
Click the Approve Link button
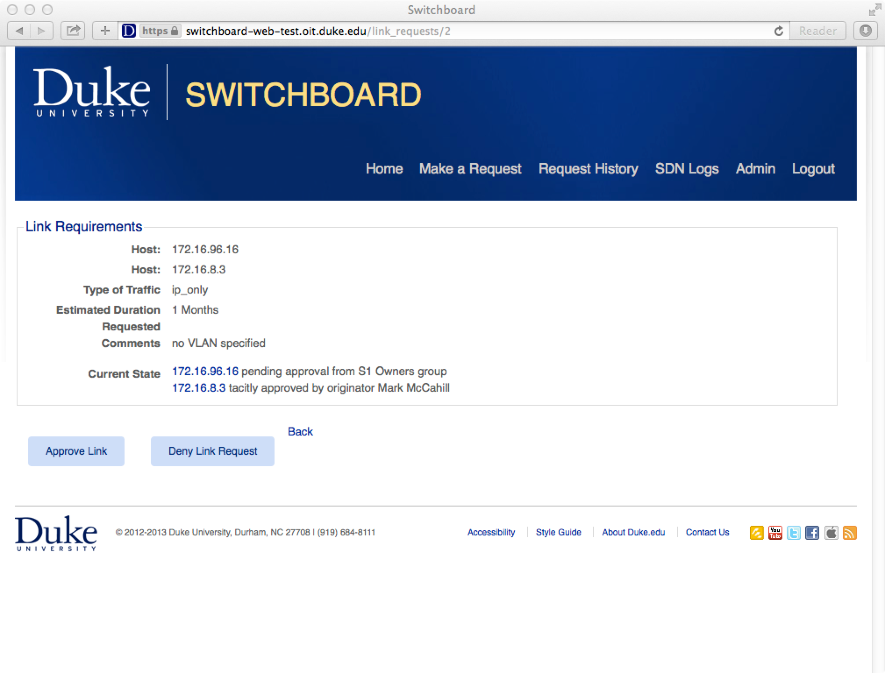[x=76, y=451]
